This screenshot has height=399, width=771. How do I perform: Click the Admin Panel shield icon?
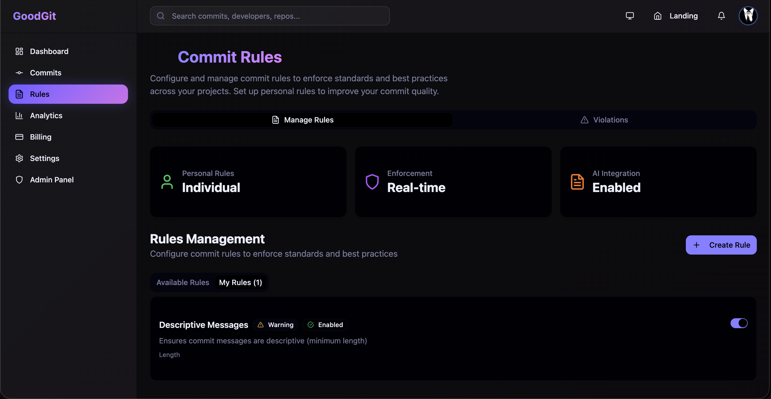pyautogui.click(x=19, y=180)
